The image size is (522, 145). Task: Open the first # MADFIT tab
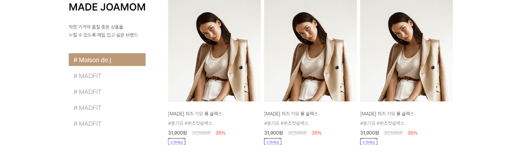click(107, 76)
